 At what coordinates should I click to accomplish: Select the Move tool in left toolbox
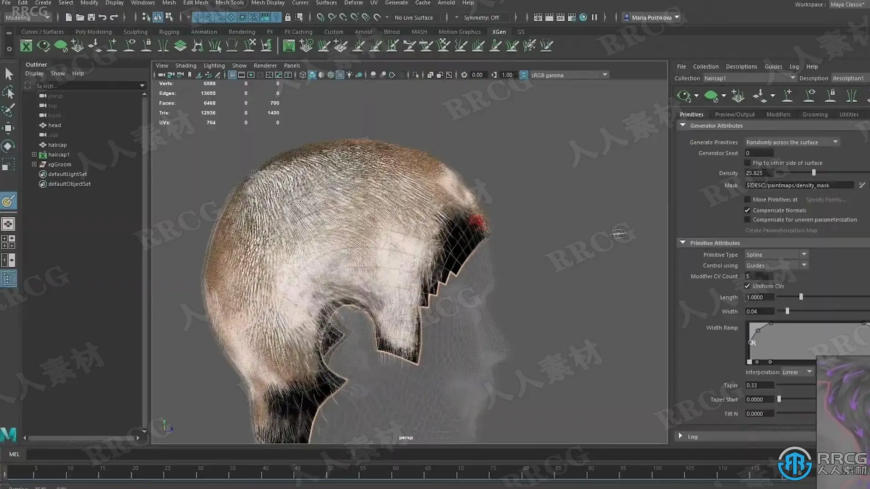(x=8, y=128)
